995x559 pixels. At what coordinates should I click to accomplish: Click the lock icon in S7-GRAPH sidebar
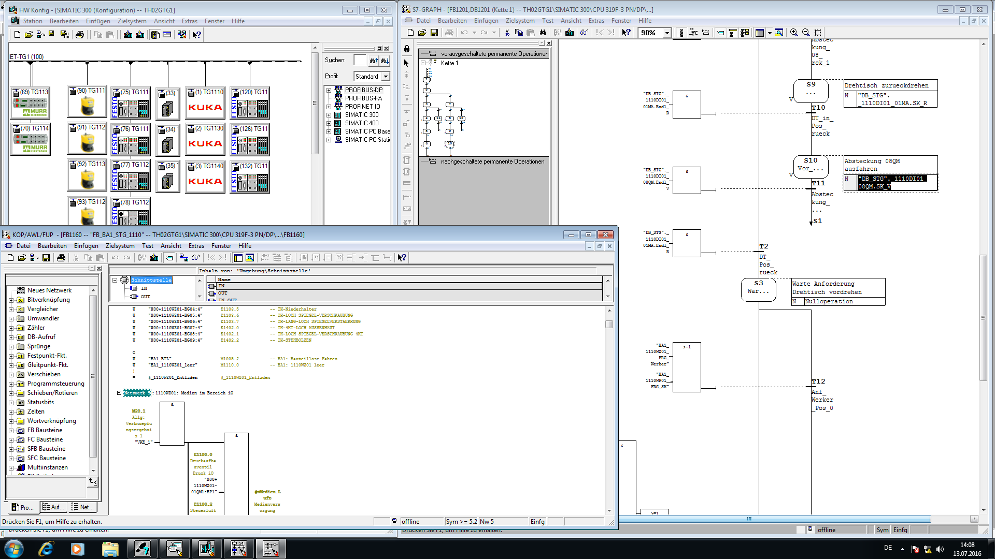pos(407,49)
